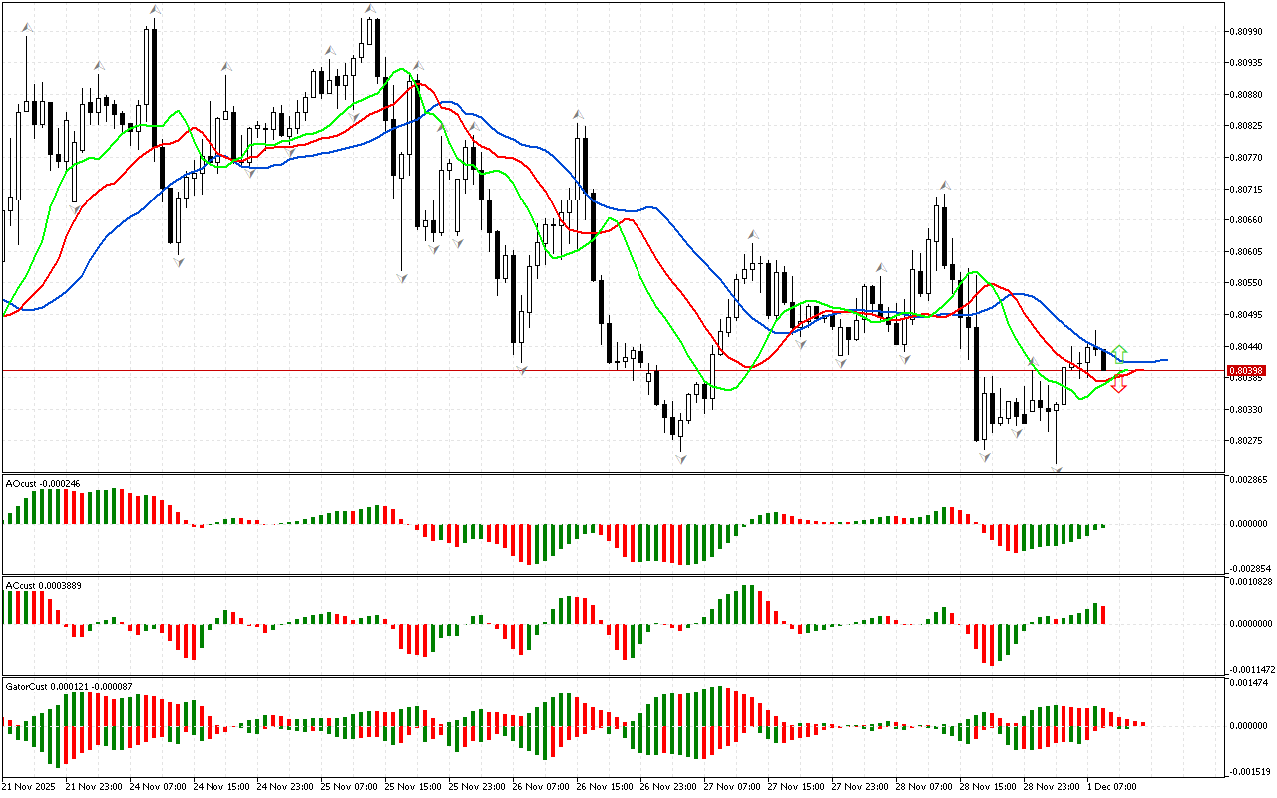
Task: Click the 0.80990 price scale label
Action: (1246, 31)
